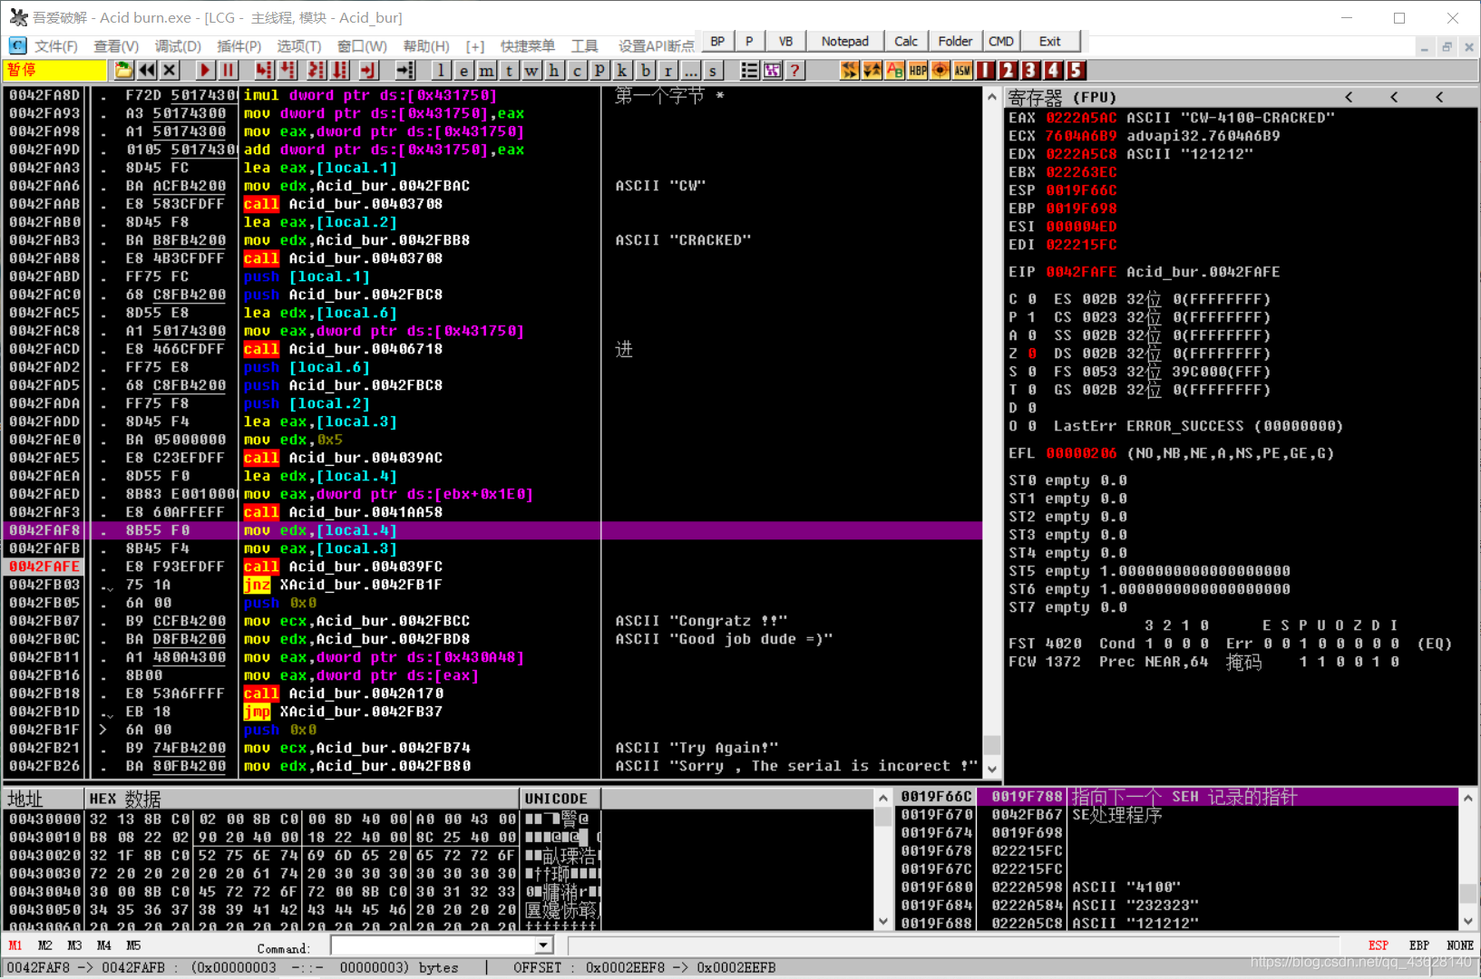
Task: Open CPU window 'c' button
Action: [577, 70]
